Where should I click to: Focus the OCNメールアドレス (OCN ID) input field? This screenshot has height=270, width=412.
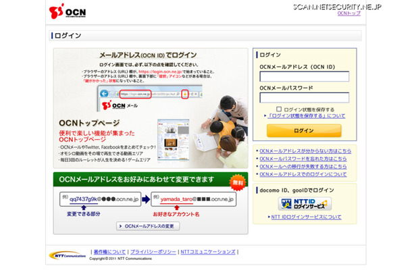tap(304, 76)
